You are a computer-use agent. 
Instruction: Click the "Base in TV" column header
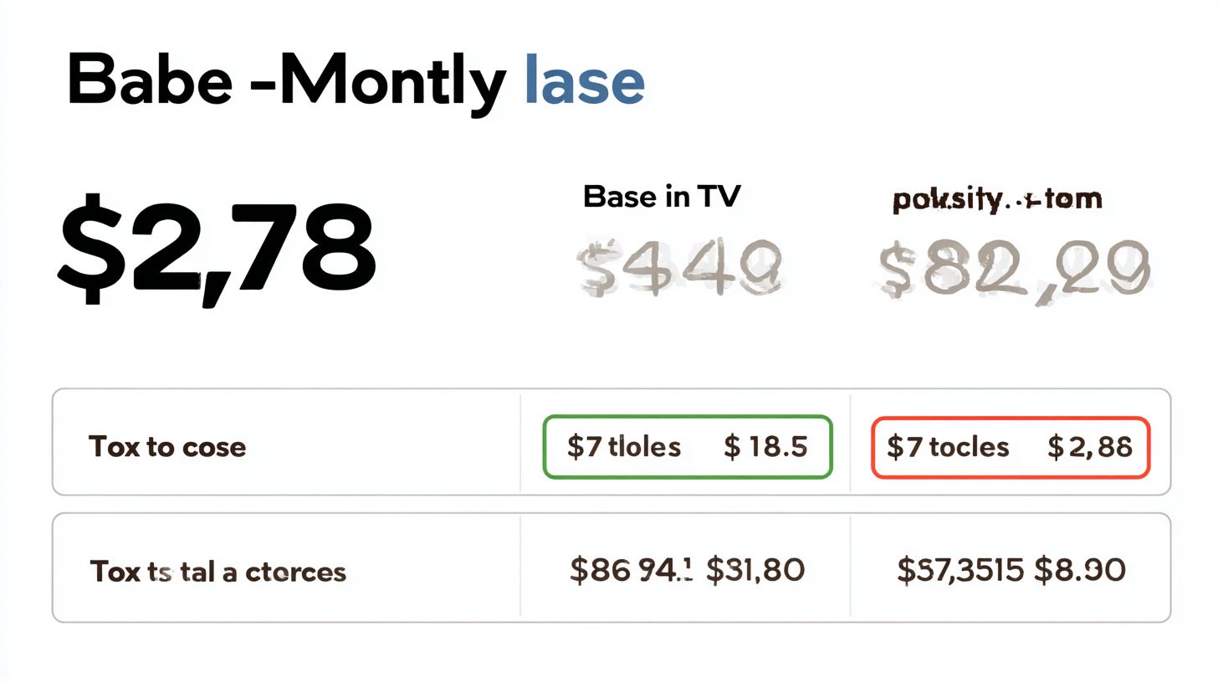click(661, 197)
